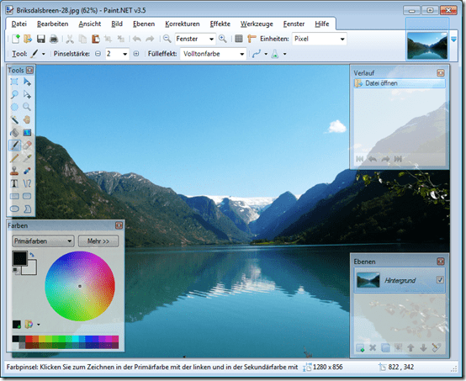Select the Color Picker eyedropper tool
Viewport: 466px width, 381px height.
coord(27,158)
